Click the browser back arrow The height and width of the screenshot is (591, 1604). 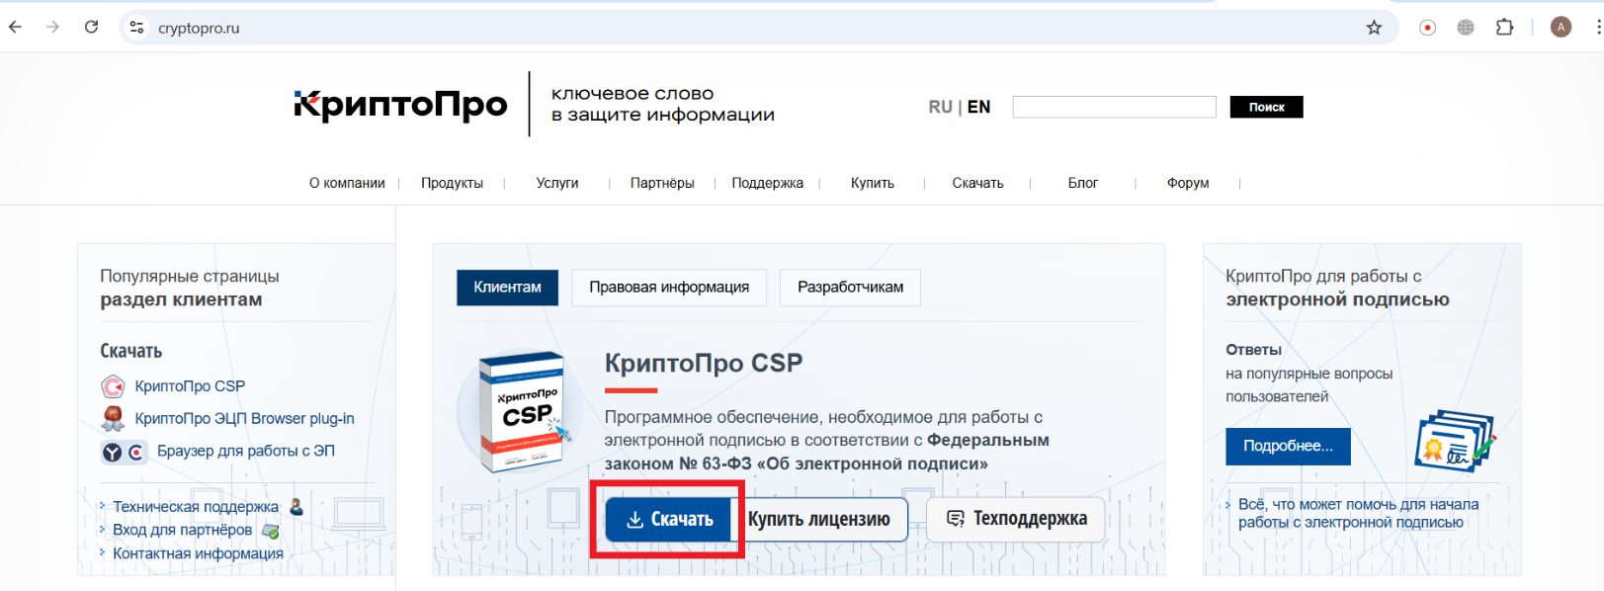click(15, 28)
